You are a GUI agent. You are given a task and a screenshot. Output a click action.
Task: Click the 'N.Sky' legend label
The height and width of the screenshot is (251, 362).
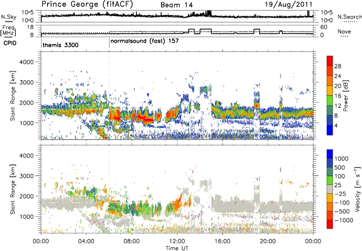pos(9,17)
